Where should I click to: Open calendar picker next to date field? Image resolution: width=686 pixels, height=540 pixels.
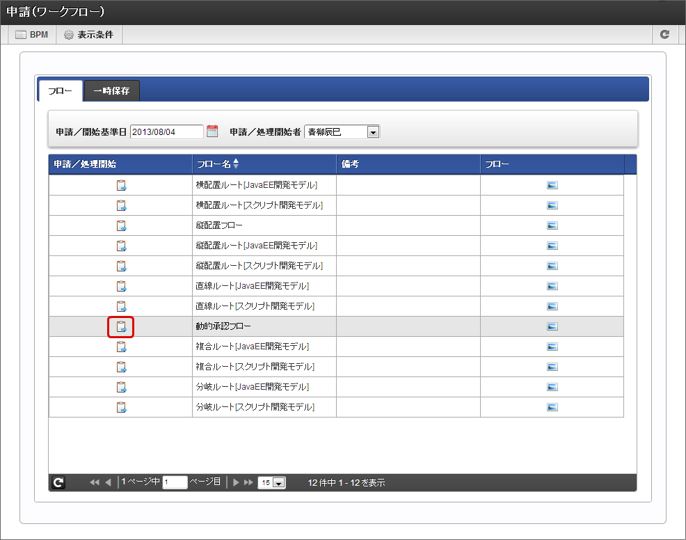point(213,131)
